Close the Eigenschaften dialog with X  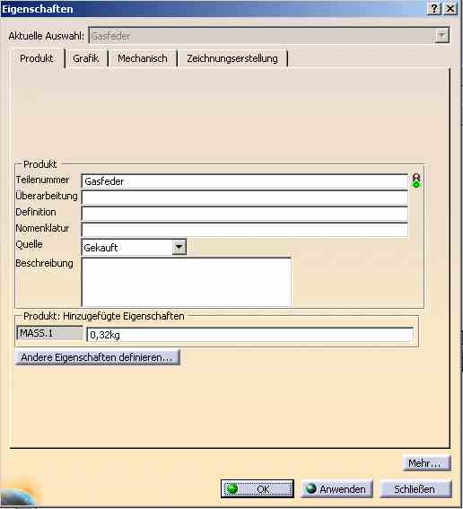[x=450, y=8]
